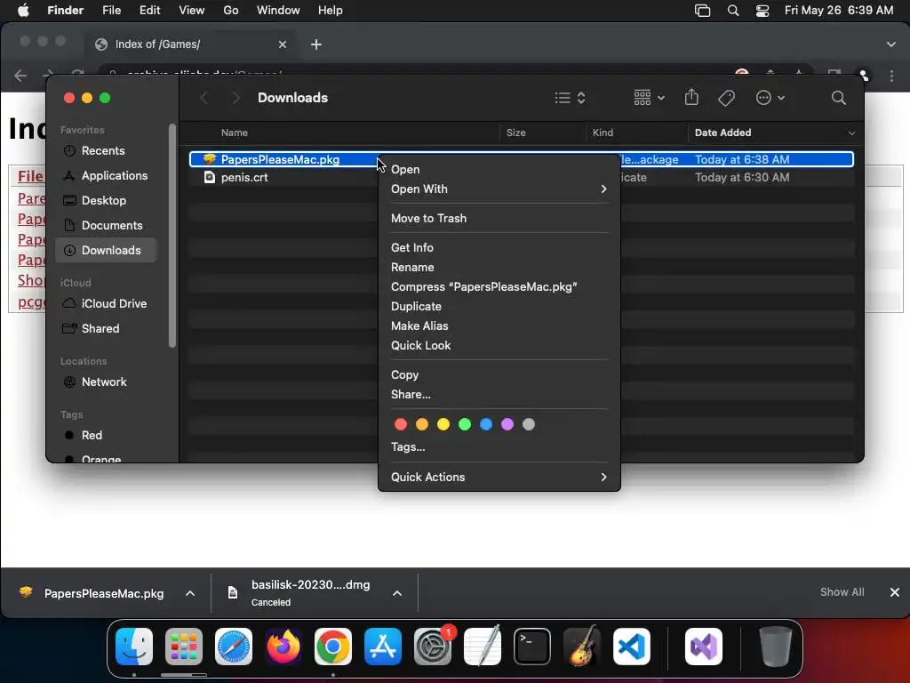Select the penis.crt file row
Image resolution: width=910 pixels, height=683 pixels.
tap(521, 178)
